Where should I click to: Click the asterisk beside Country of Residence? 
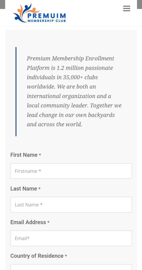pos(66,256)
